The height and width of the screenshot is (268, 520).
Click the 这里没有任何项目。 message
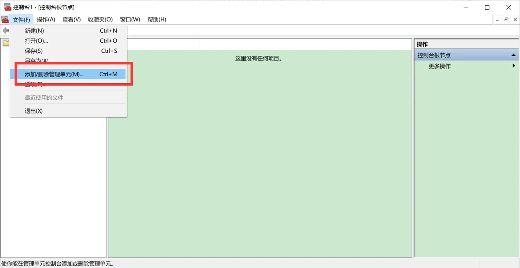click(x=259, y=58)
